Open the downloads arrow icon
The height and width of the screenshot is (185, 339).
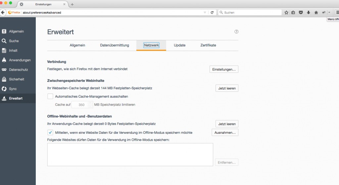[308, 13]
